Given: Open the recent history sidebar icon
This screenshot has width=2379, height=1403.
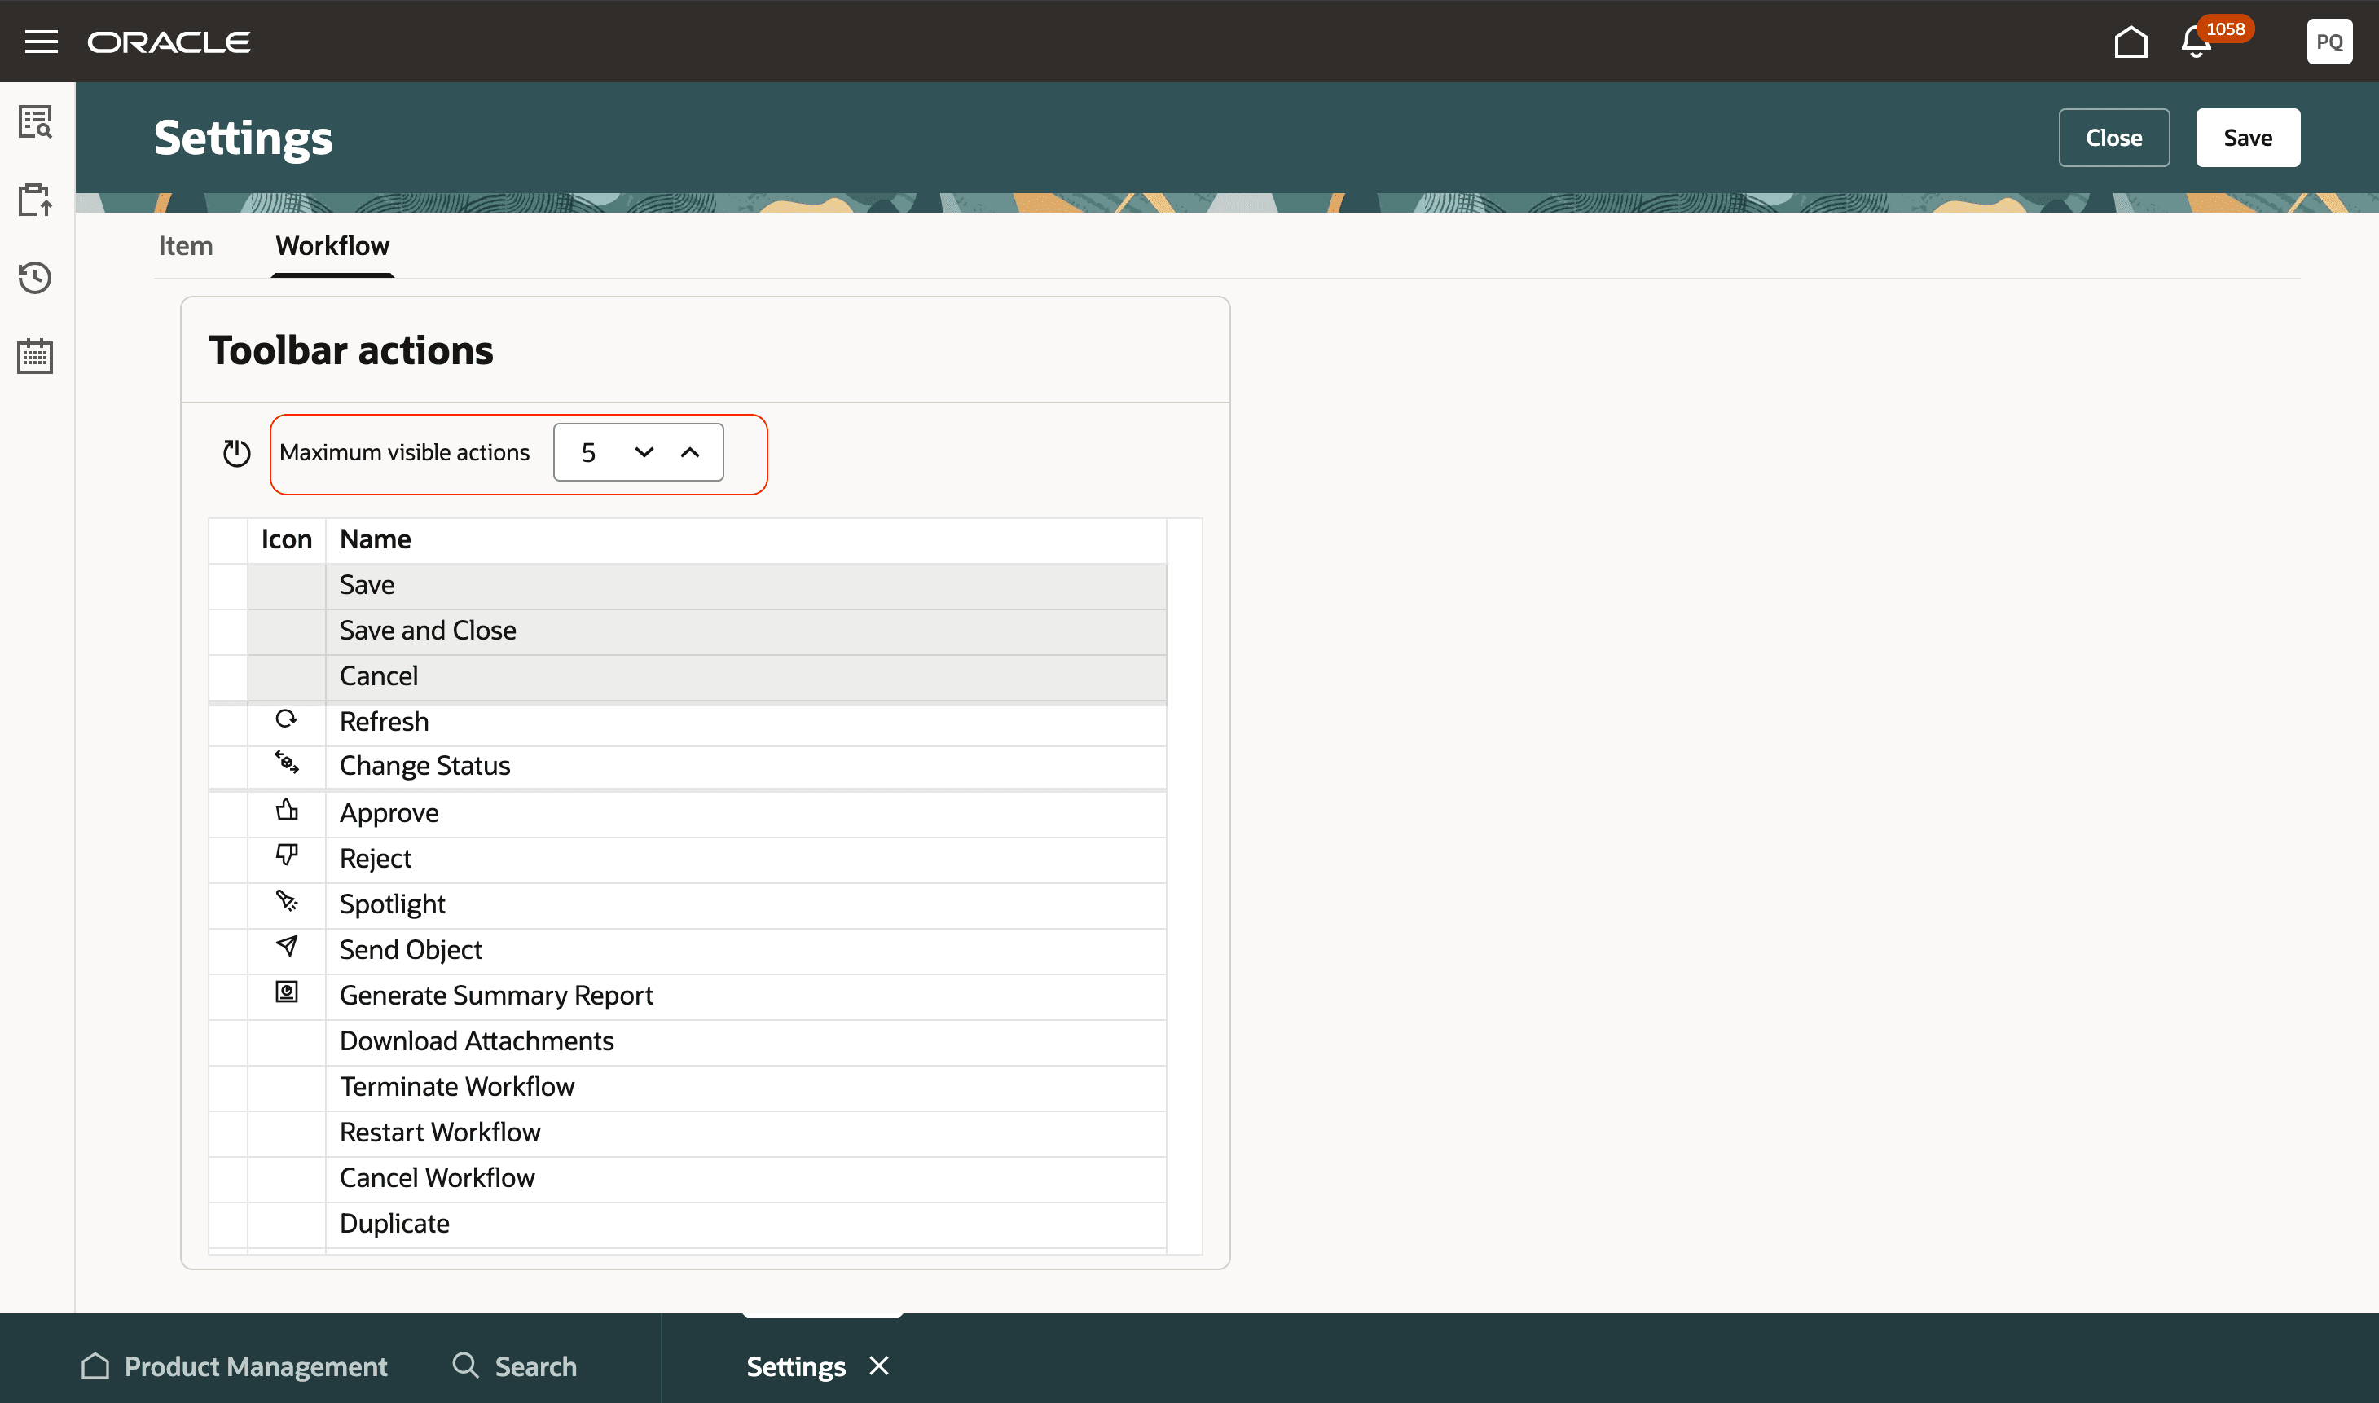Looking at the screenshot, I should click(x=35, y=278).
